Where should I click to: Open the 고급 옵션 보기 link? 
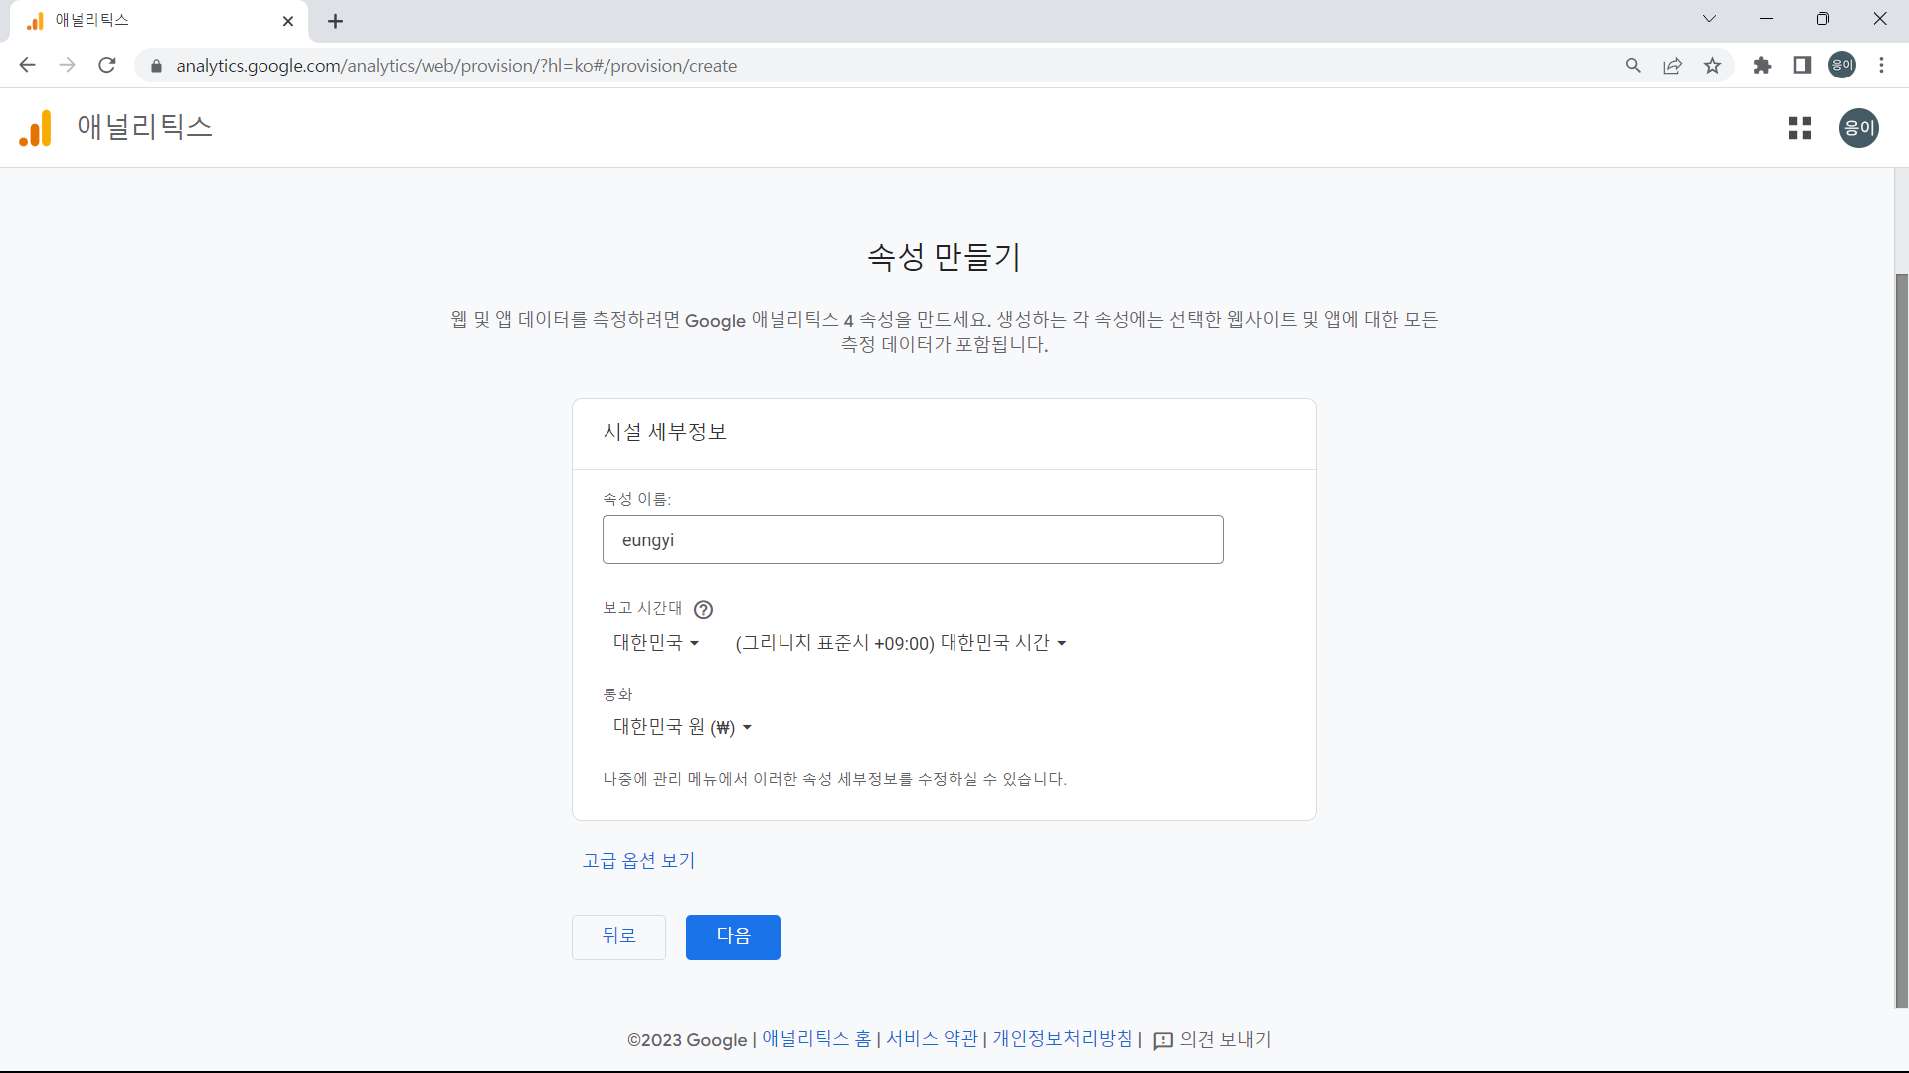point(638,860)
